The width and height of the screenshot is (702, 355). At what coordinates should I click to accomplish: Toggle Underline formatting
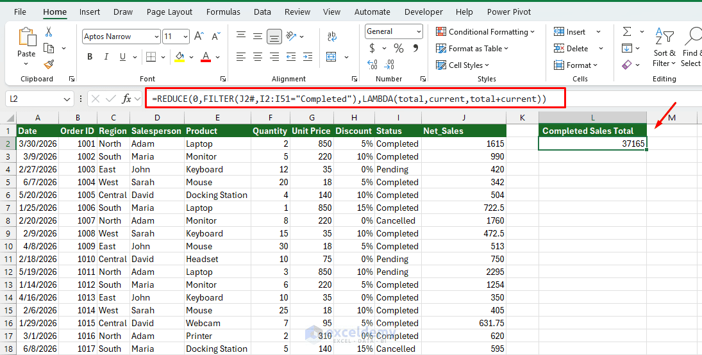(x=122, y=57)
